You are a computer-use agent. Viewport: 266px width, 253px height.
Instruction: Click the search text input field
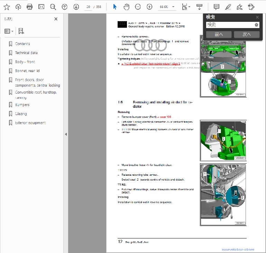click(230, 25)
